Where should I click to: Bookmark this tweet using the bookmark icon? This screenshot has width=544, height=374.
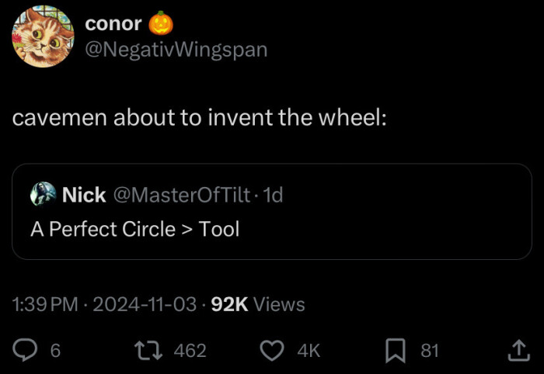click(x=397, y=351)
